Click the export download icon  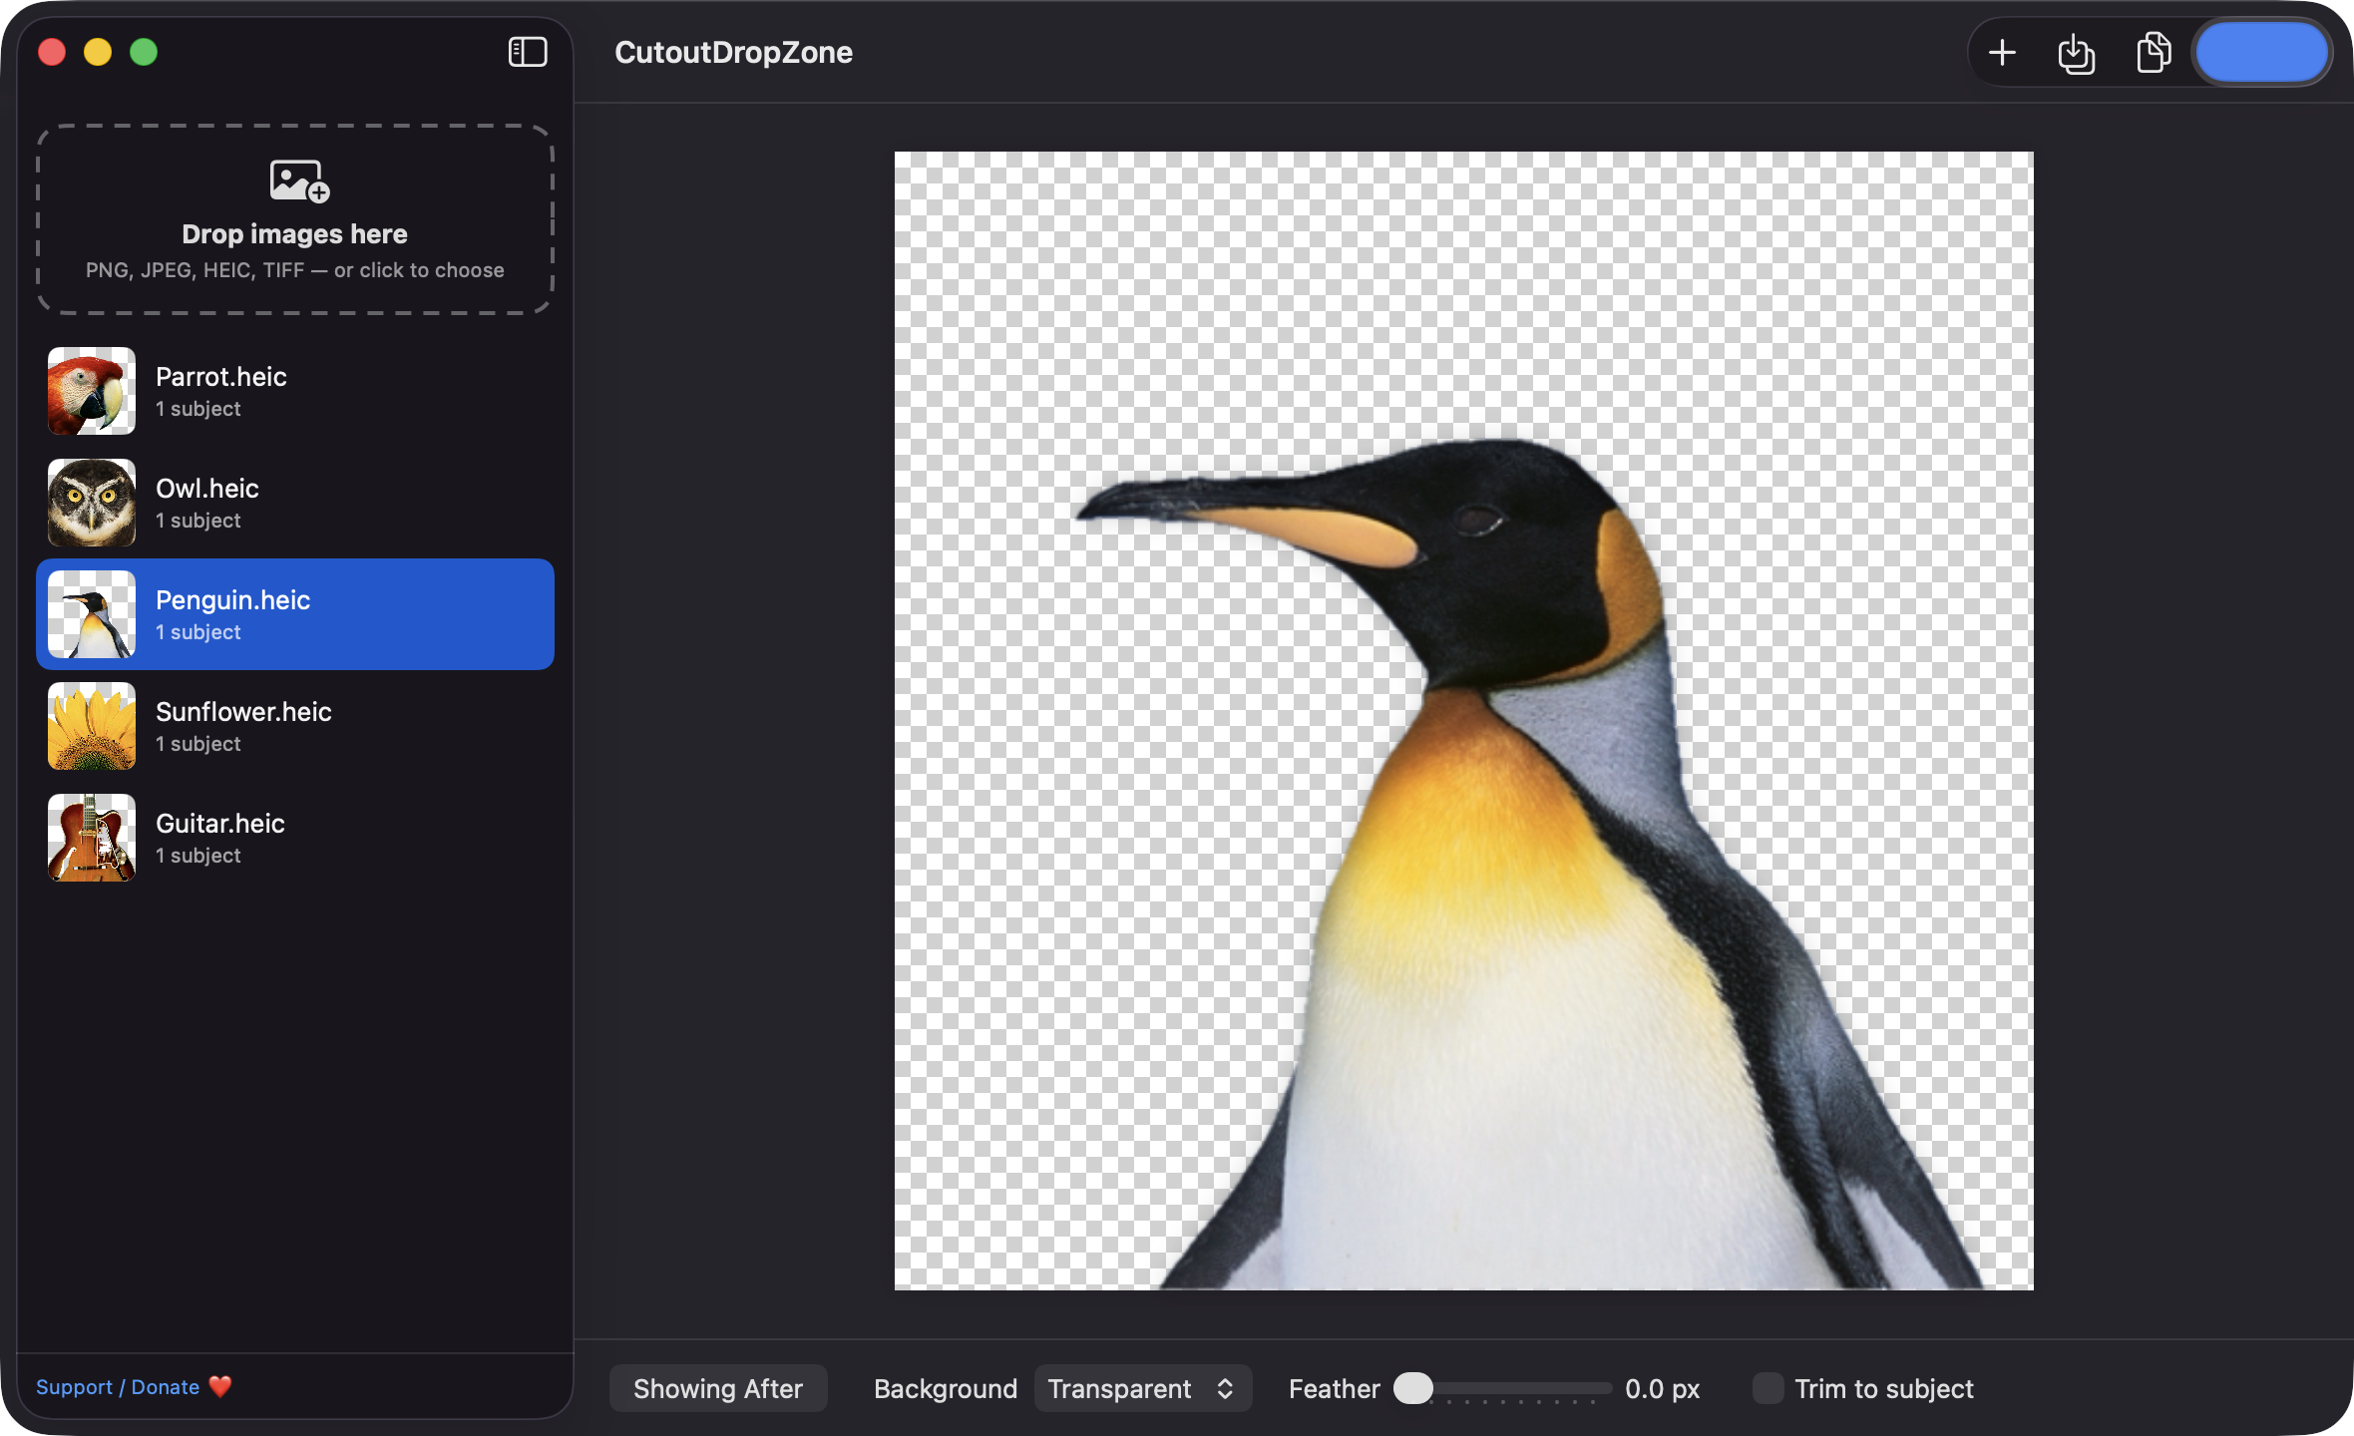(x=2077, y=53)
